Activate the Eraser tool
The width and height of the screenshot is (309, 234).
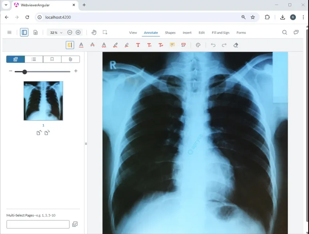click(x=236, y=45)
